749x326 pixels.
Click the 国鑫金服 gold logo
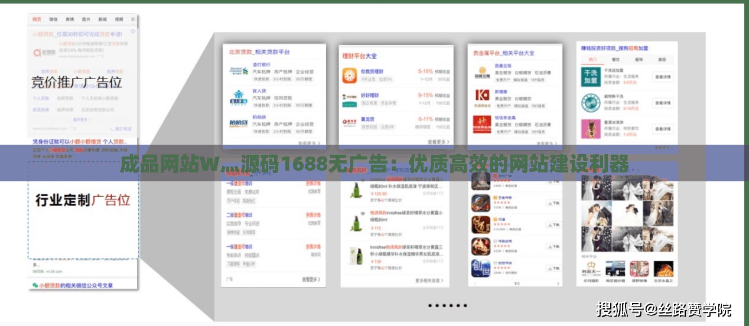[482, 73]
